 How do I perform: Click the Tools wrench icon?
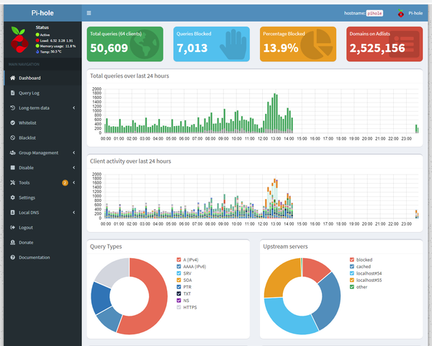pyautogui.click(x=13, y=182)
